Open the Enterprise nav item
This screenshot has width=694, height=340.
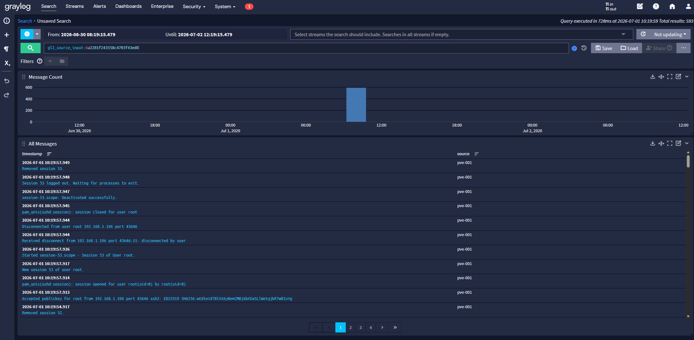tap(162, 6)
